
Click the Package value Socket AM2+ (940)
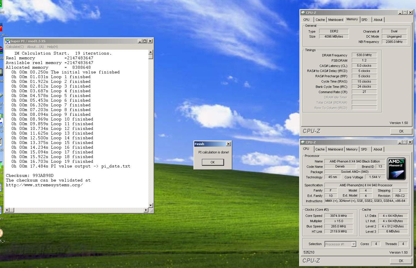click(x=355, y=172)
